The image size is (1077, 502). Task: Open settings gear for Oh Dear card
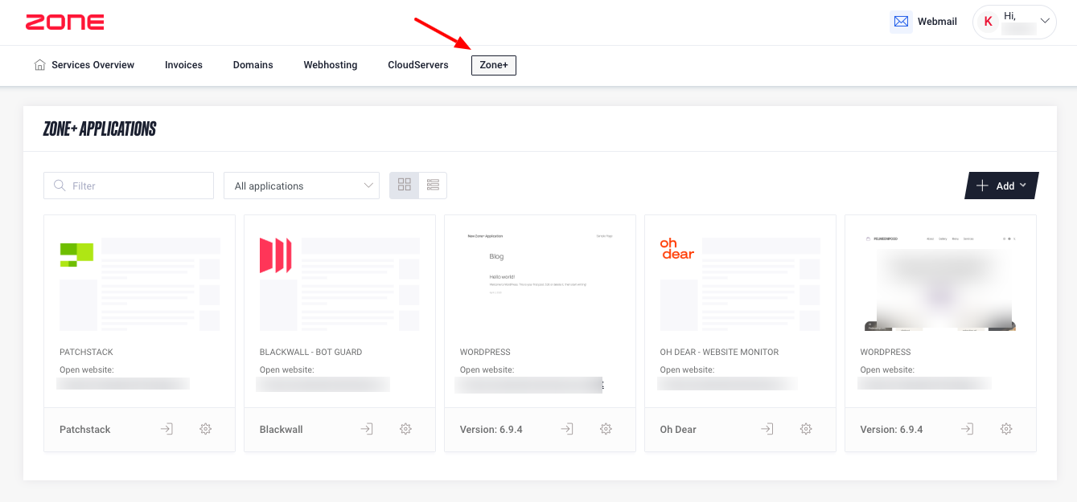(806, 429)
